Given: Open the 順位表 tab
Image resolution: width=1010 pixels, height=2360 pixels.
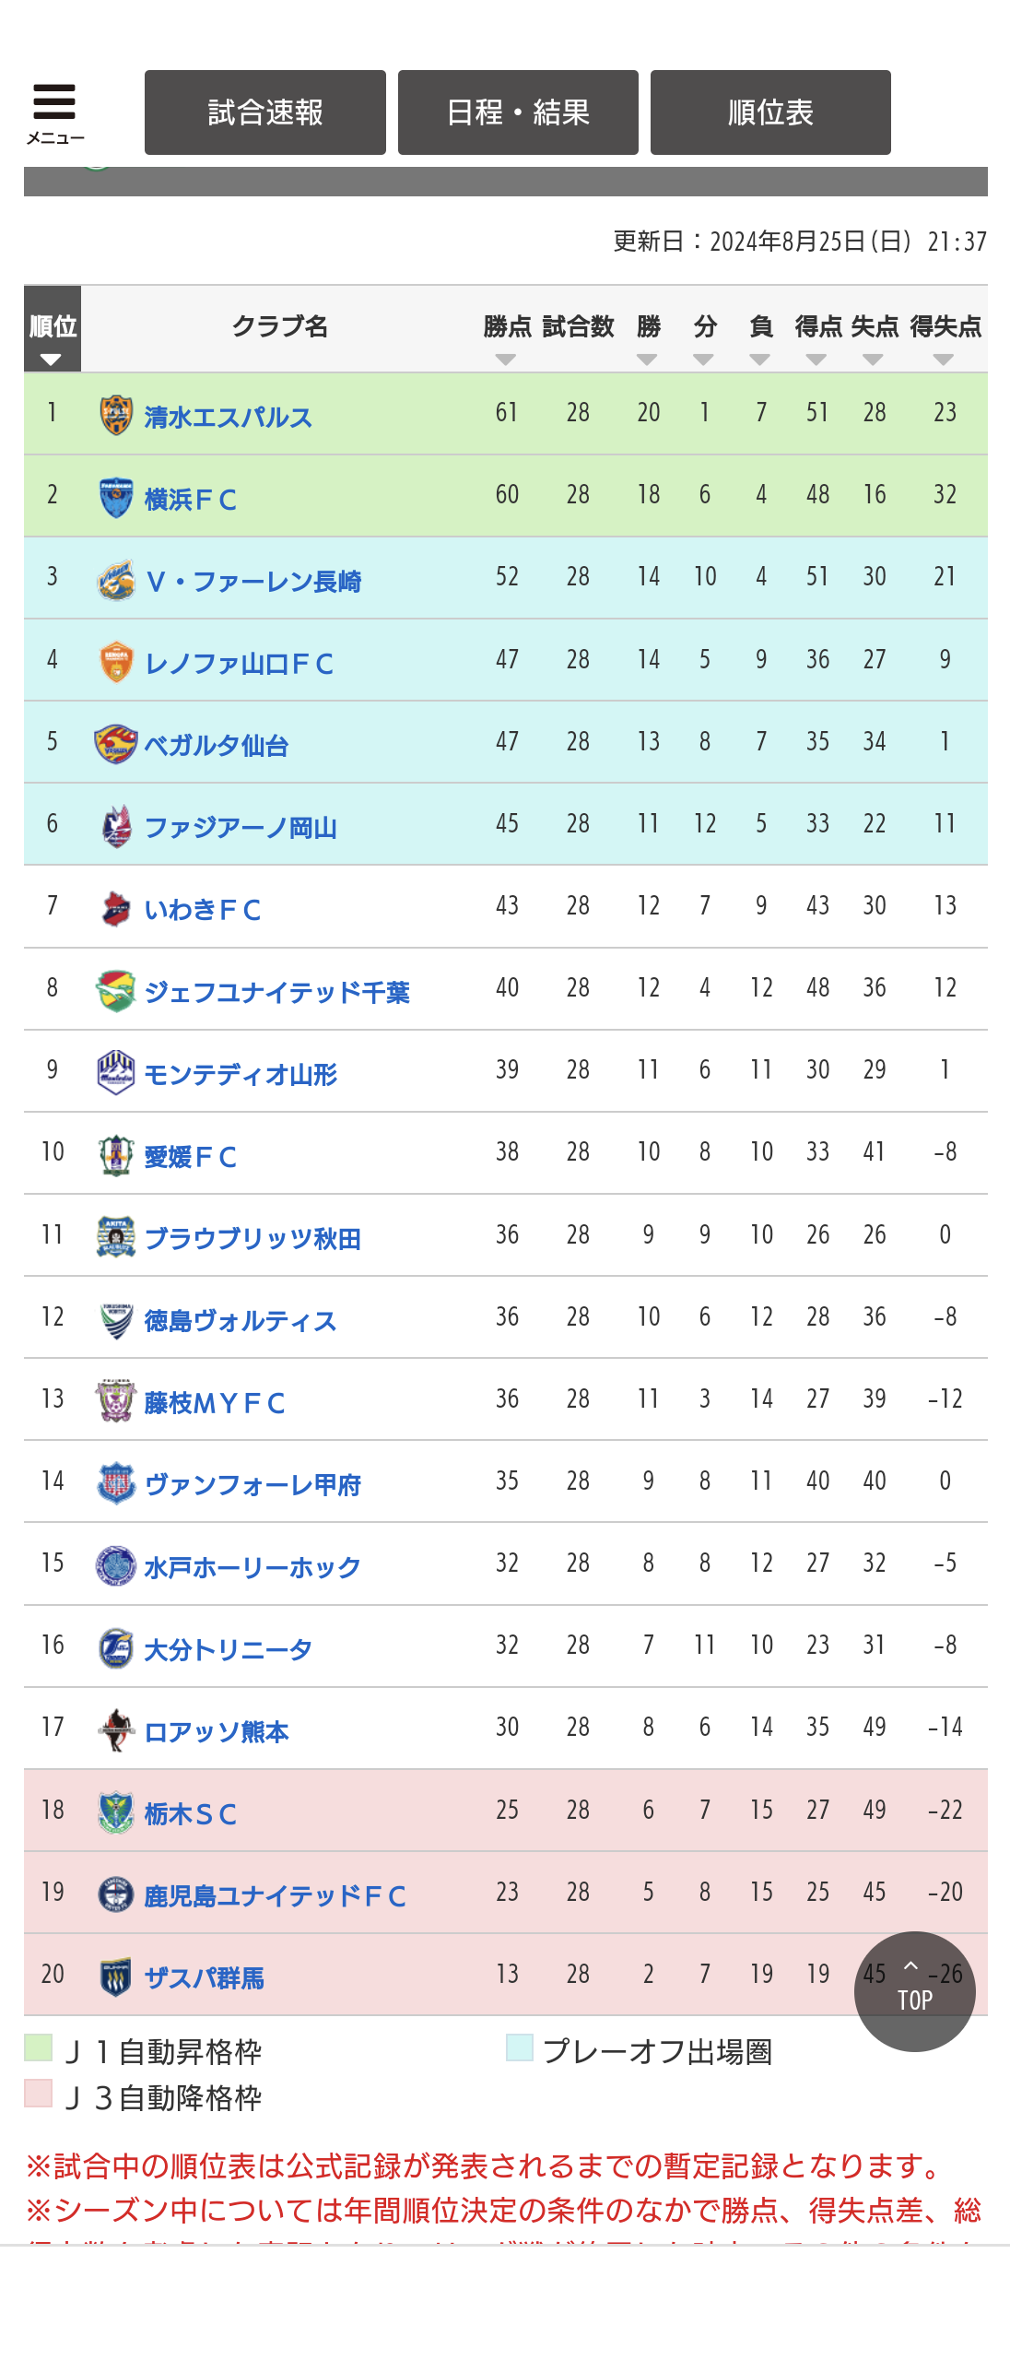Looking at the screenshot, I should [770, 112].
